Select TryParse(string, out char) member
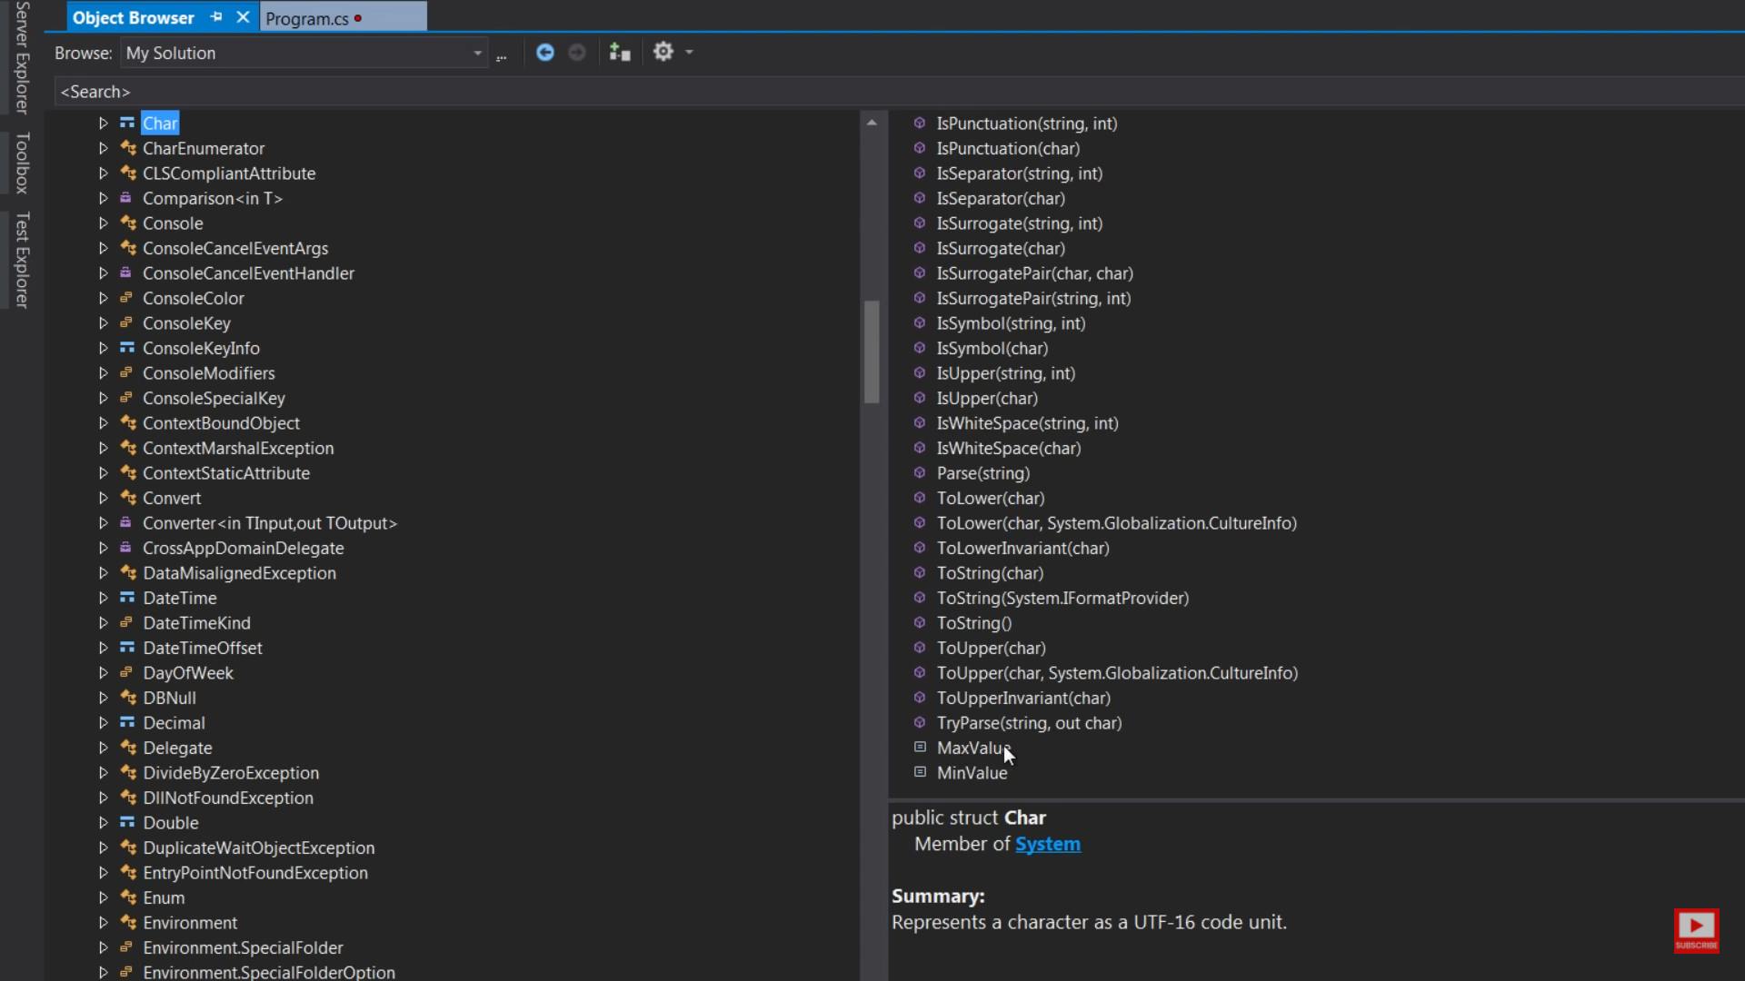Screen dimensions: 1745x981 tap(1029, 723)
